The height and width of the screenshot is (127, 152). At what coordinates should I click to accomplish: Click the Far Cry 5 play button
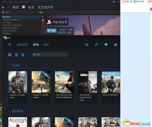coord(51,31)
